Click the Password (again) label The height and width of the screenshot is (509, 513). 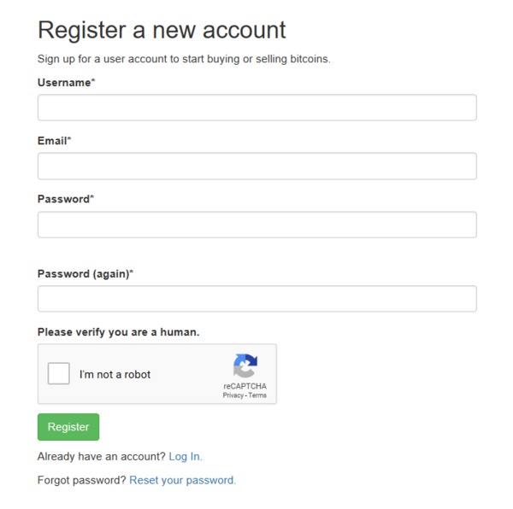point(85,274)
